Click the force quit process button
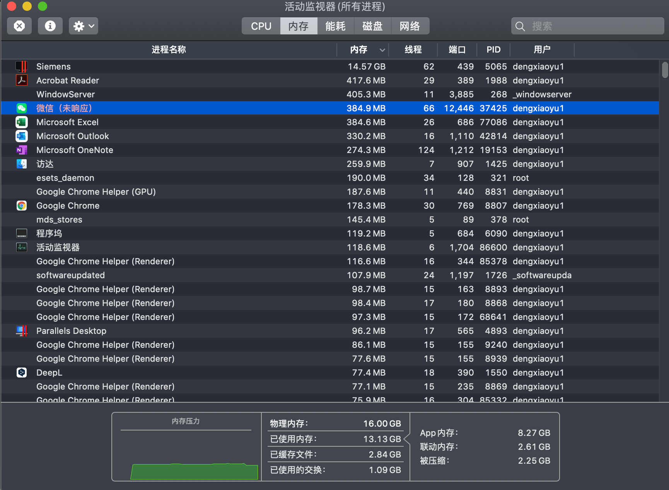The image size is (669, 490). [19, 26]
